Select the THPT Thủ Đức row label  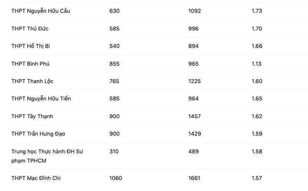pos(30,29)
